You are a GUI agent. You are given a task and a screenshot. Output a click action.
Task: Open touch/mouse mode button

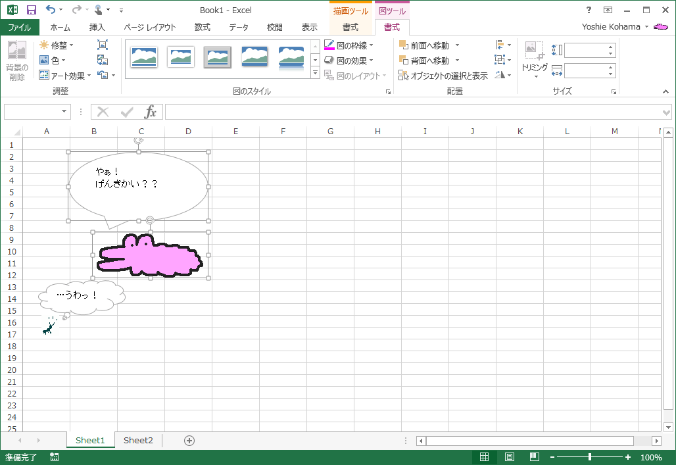click(x=99, y=10)
